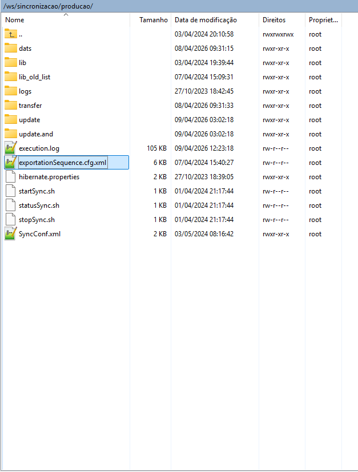Select the logs folder icon
Image resolution: width=358 pixels, height=472 pixels.
pos(11,91)
